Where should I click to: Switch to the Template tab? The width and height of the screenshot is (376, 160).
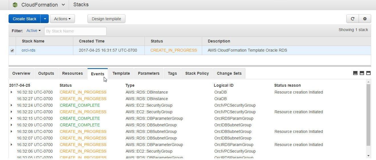coord(121,73)
